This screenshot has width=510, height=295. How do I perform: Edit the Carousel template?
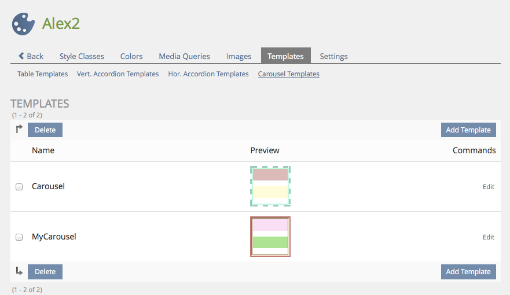coord(489,187)
